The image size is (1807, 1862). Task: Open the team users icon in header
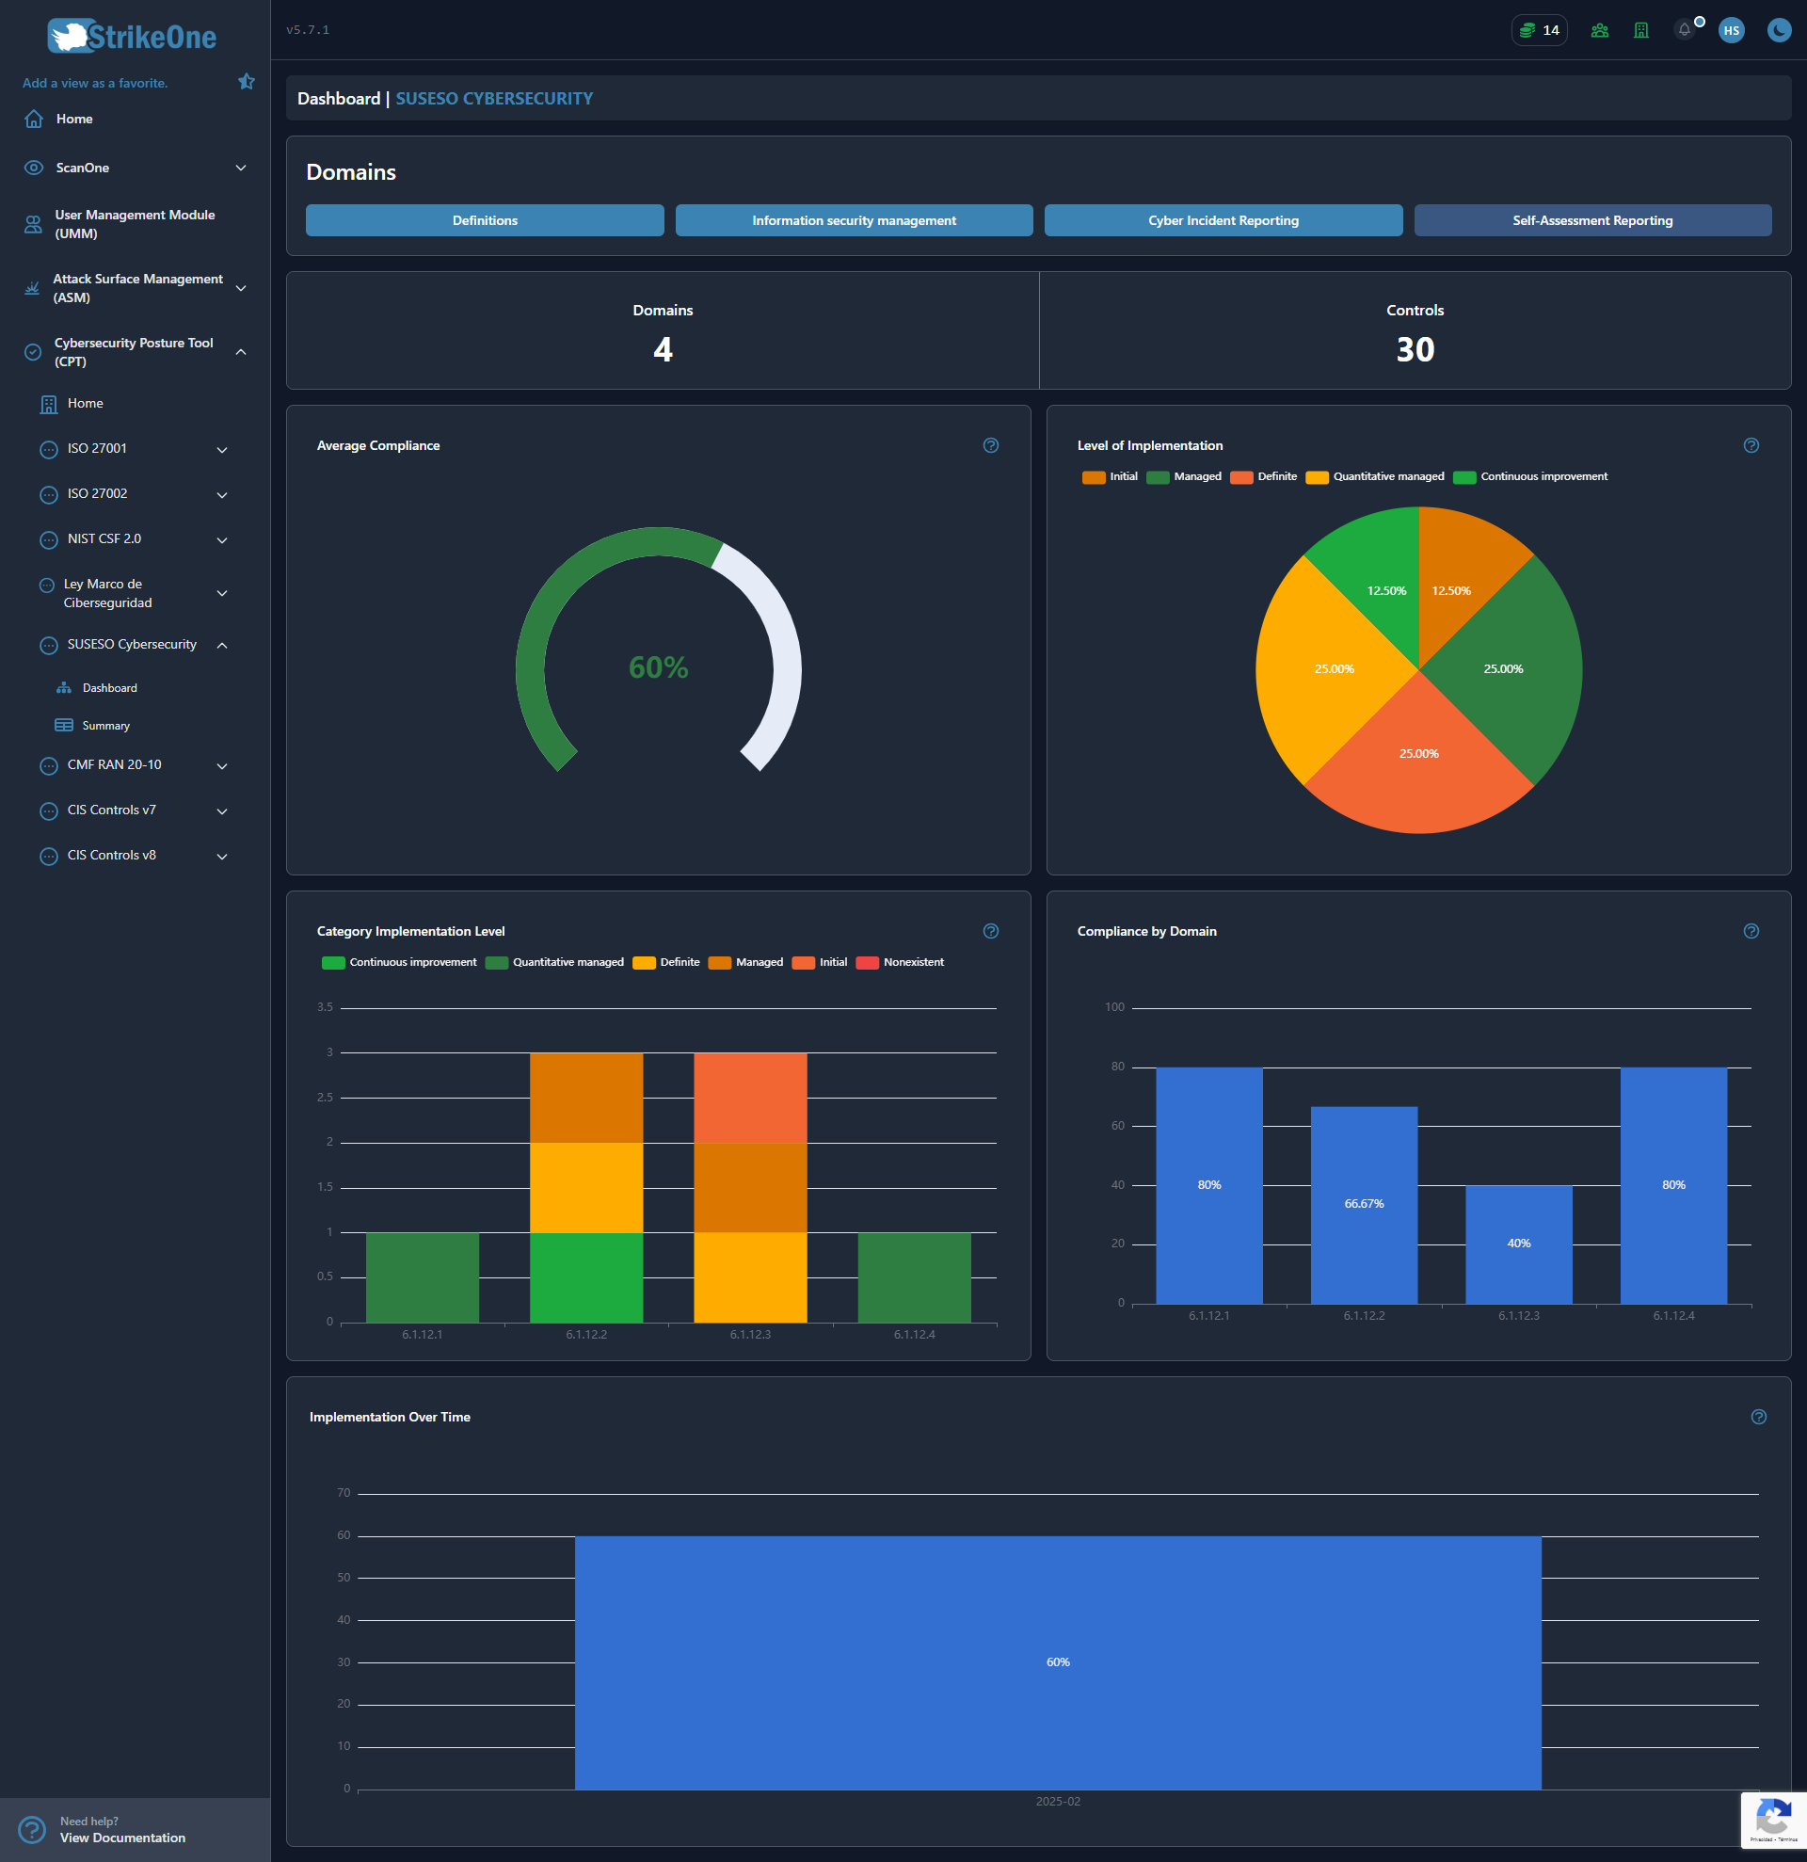1600,30
